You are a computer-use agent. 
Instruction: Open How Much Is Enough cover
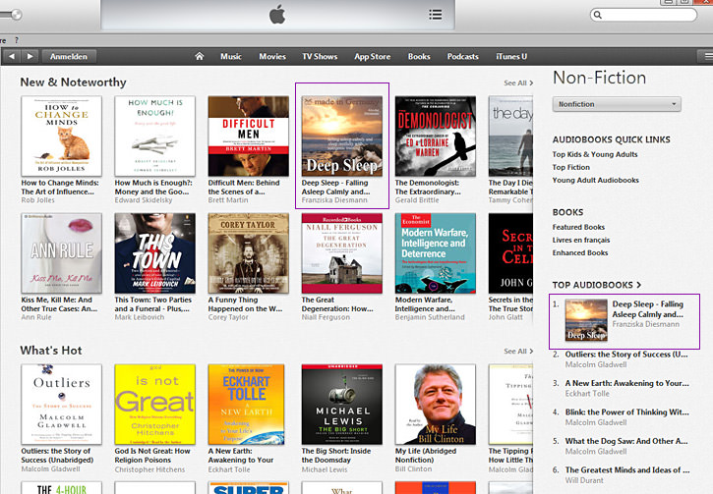click(x=155, y=137)
